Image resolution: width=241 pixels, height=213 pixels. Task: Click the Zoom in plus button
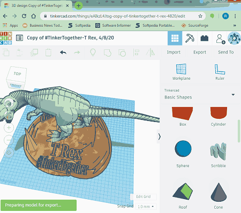click(x=9, y=128)
